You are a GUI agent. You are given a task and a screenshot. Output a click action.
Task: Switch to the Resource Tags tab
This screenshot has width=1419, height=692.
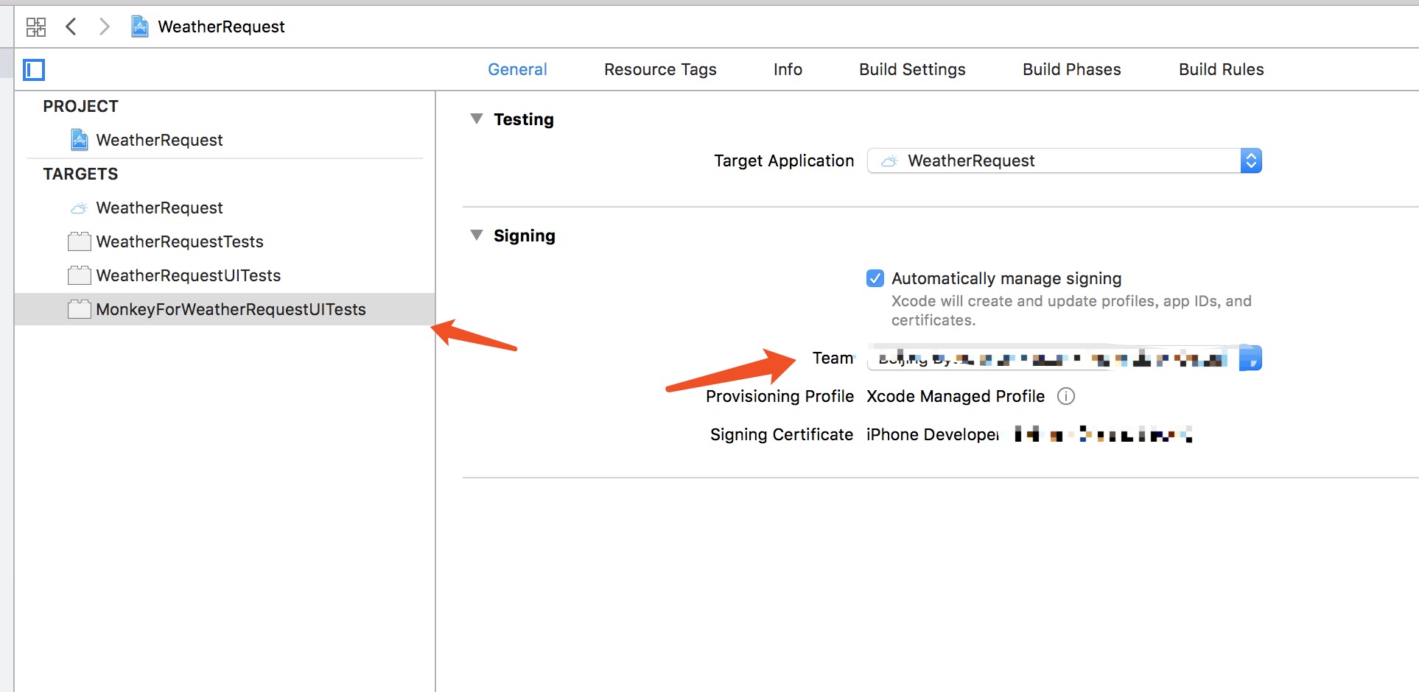coord(660,69)
